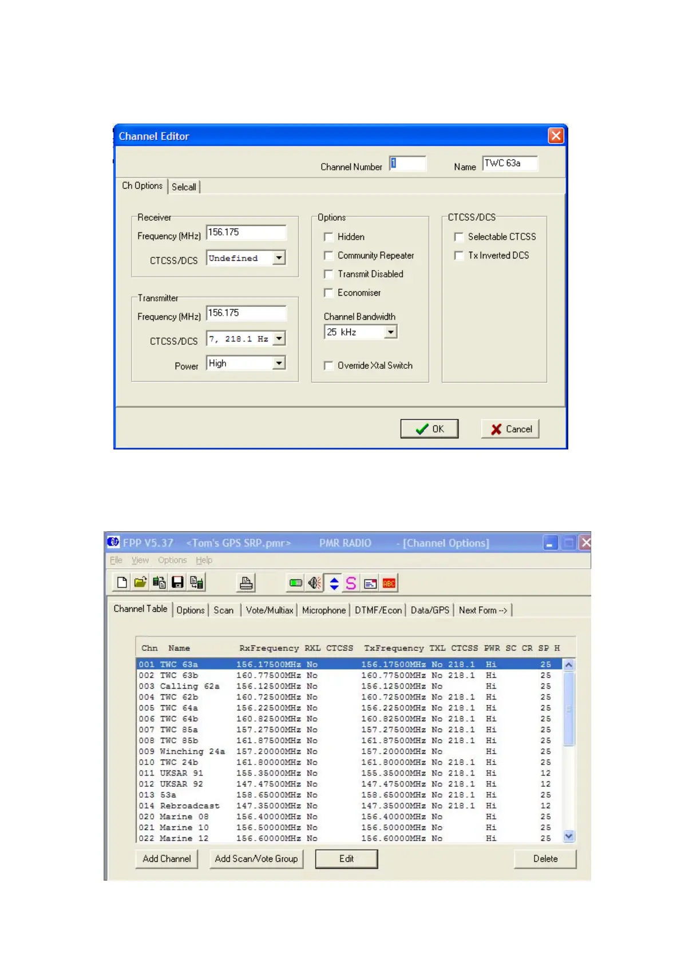Click the FPP application icon in title bar
681x963 pixels.
[113, 542]
